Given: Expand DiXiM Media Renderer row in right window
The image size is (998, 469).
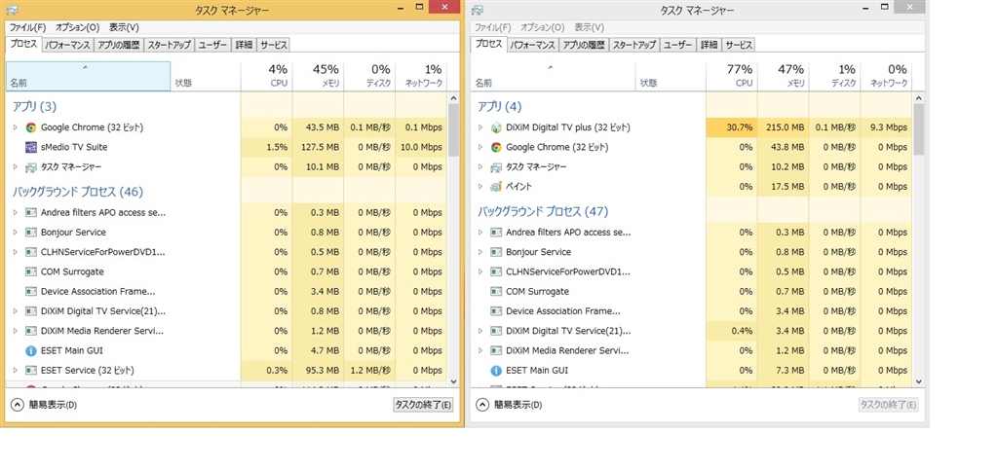Looking at the screenshot, I should click(480, 350).
